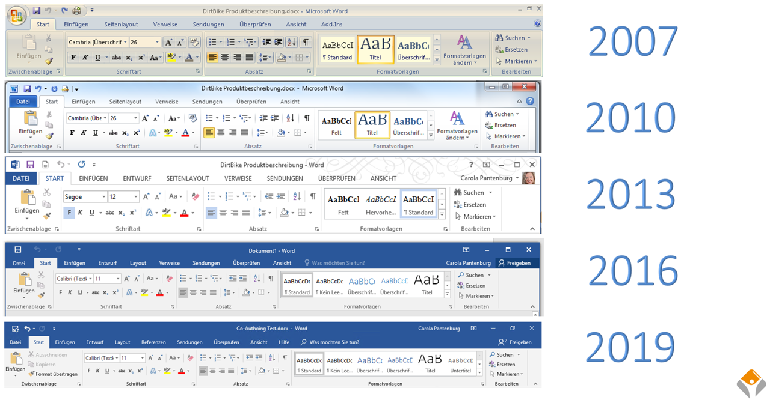770x400 pixels.
Task: Click Freigeben in the Word 2016 ribbon
Action: click(514, 263)
